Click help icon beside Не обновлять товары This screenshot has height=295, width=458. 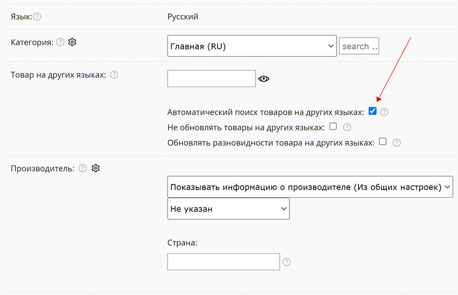tap(347, 128)
